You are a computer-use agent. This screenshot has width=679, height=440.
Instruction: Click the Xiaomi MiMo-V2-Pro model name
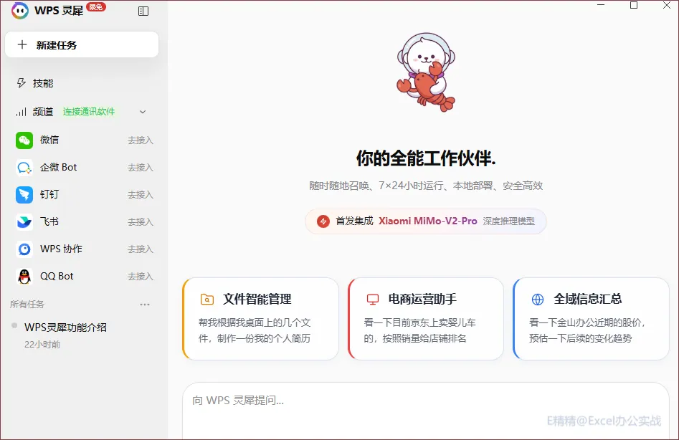[428, 221]
